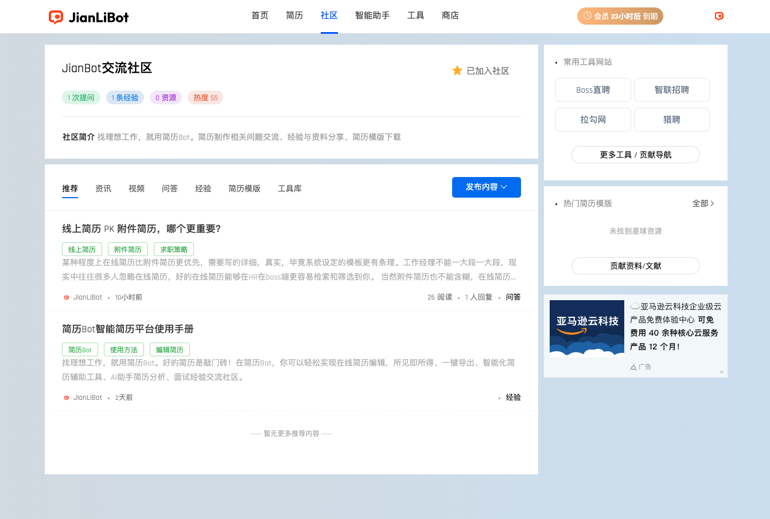Image resolution: width=770 pixels, height=519 pixels.
Task: Dismiss the Amazon cloud advertisement
Action: click(721, 372)
